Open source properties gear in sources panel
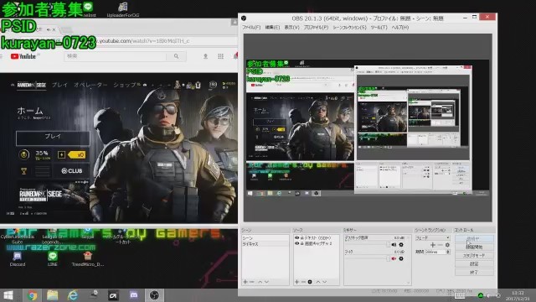The image size is (536, 302). (x=310, y=282)
